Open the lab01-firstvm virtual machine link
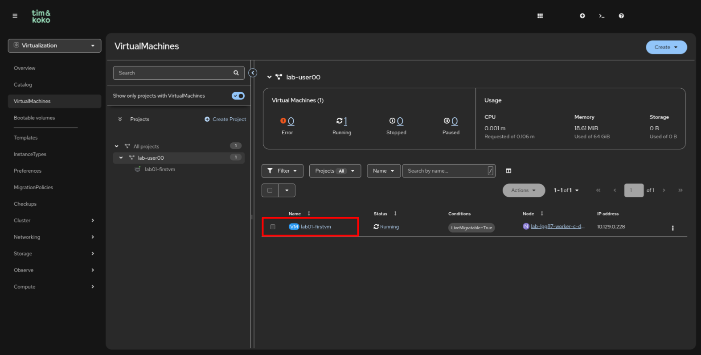This screenshot has width=701, height=355. 316,227
